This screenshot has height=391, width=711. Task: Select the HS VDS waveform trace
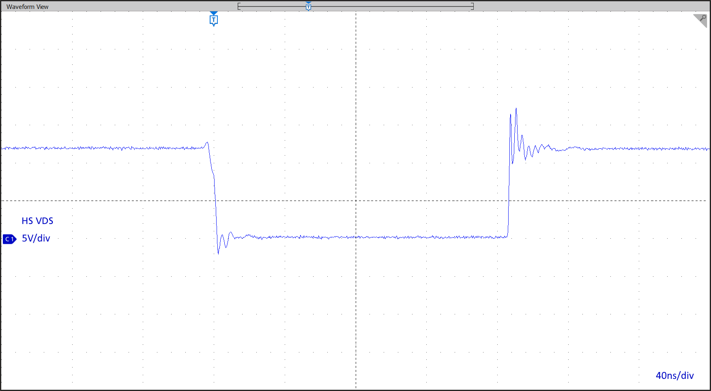click(284, 237)
